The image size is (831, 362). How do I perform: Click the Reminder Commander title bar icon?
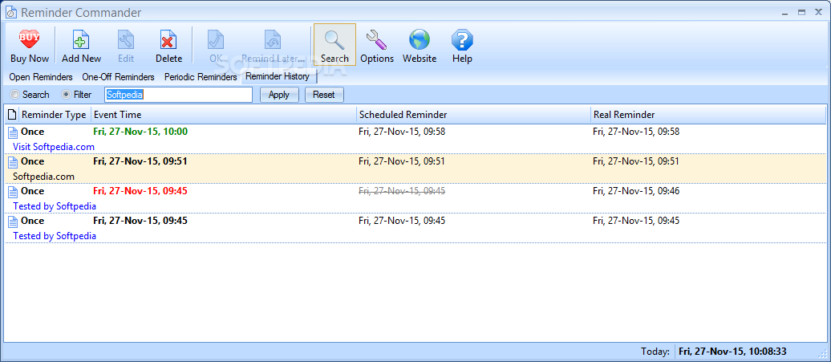10,13
